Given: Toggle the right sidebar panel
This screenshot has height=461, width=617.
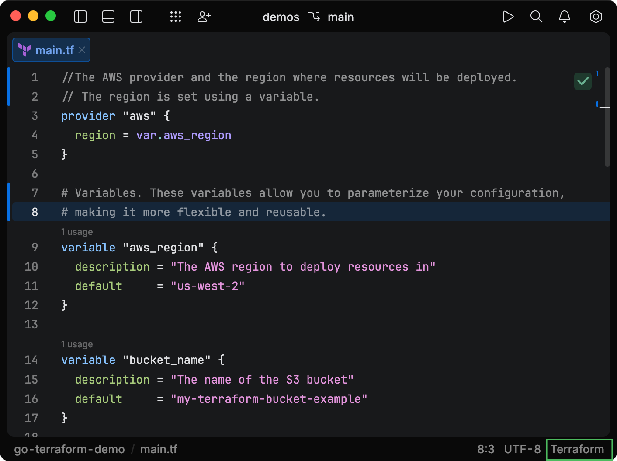Looking at the screenshot, I should (x=136, y=17).
